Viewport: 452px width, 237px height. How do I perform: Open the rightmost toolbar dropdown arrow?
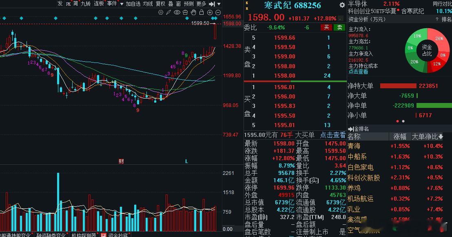(x=219, y=4)
